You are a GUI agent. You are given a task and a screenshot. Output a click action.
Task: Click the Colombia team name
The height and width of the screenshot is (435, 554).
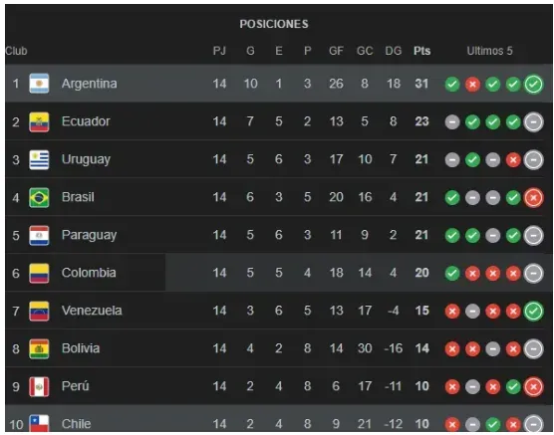tap(89, 273)
